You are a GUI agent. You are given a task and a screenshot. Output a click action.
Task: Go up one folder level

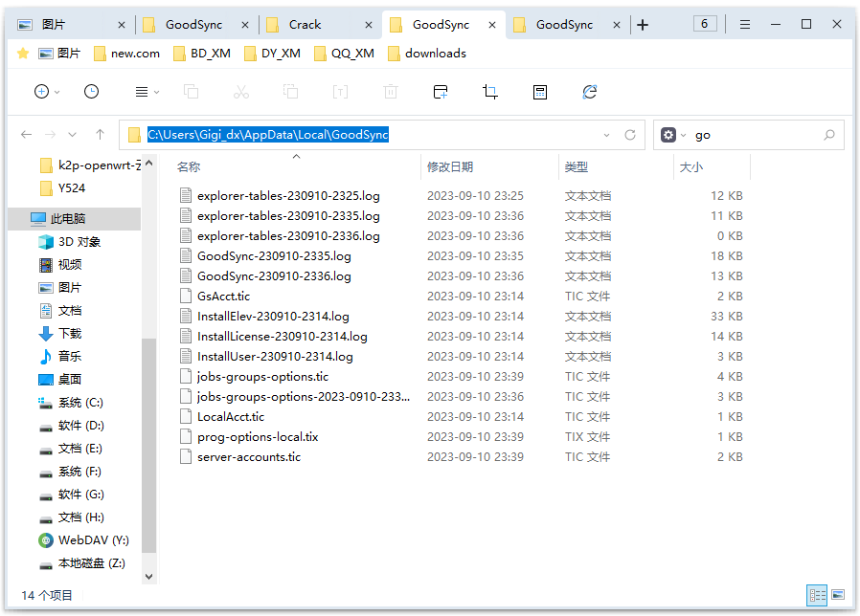100,134
